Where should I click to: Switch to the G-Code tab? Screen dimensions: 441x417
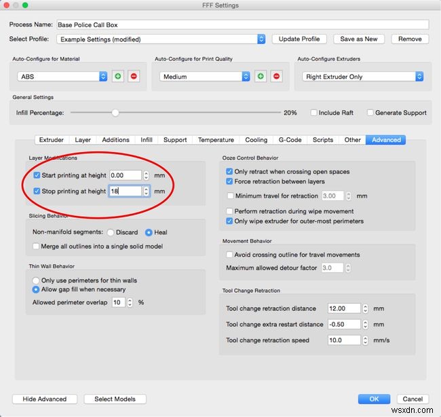(x=290, y=140)
